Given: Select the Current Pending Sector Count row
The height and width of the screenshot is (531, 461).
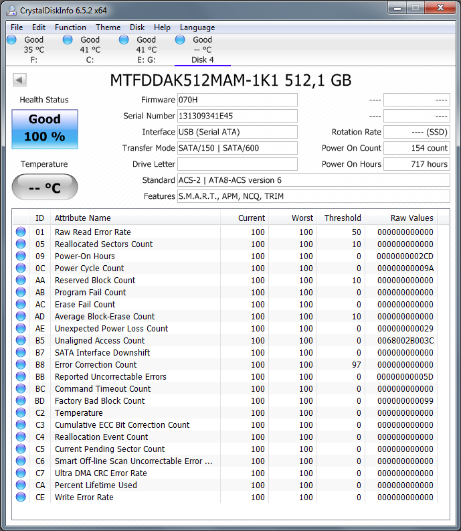Looking at the screenshot, I should (225, 449).
